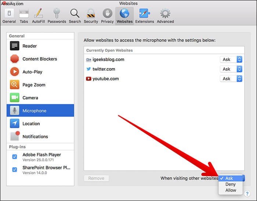This screenshot has height=201, width=257.
Task: Click the Remove button
Action: (96, 178)
